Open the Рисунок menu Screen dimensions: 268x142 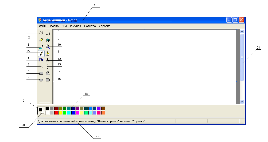(75, 26)
